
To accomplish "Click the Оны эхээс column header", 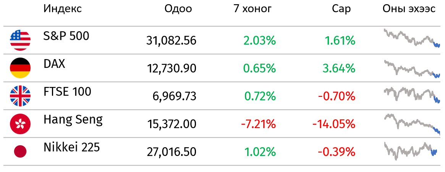I will pyautogui.click(x=409, y=9).
